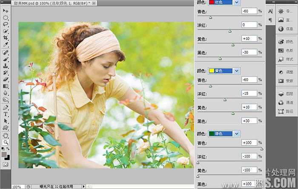Open the 红色 colors dropdown

pyautogui.click(x=224, y=2)
